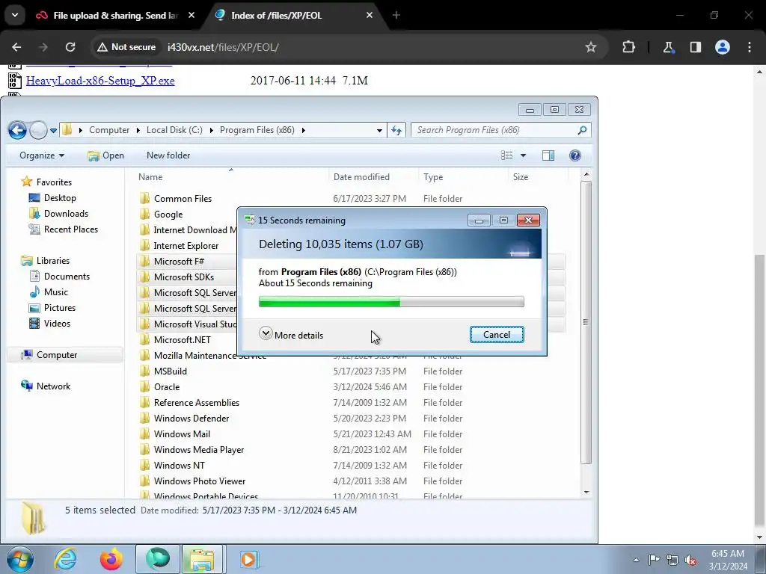Expand previous locations dropdown in address bar

coord(379,130)
